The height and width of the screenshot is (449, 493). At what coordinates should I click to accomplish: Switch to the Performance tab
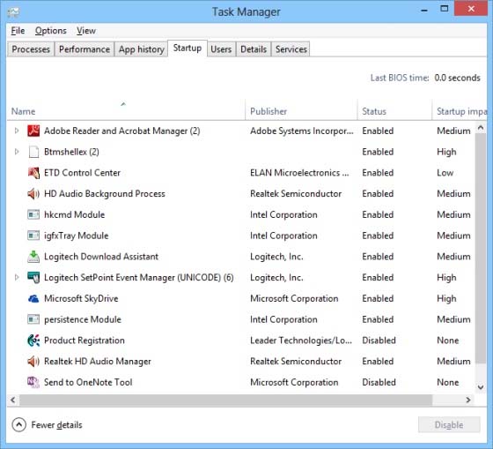85,49
